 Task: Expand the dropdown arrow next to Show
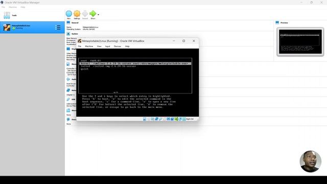(x=98, y=15)
